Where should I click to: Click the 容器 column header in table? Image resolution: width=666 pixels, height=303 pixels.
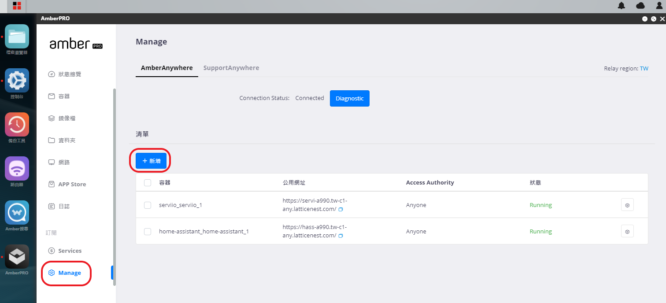(165, 182)
